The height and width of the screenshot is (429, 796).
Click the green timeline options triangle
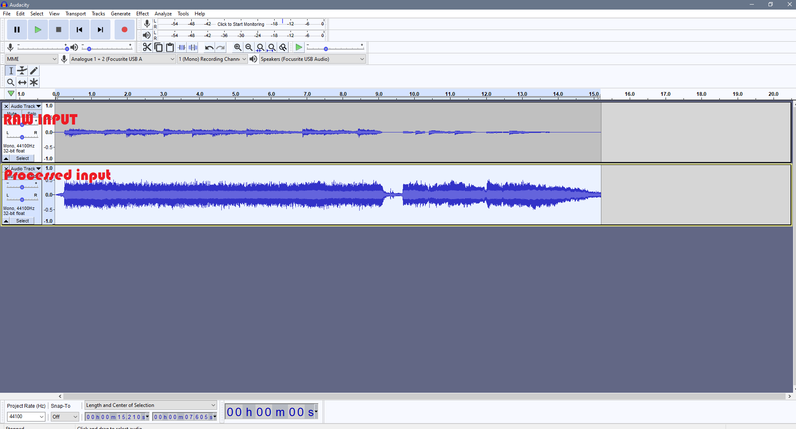[11, 94]
